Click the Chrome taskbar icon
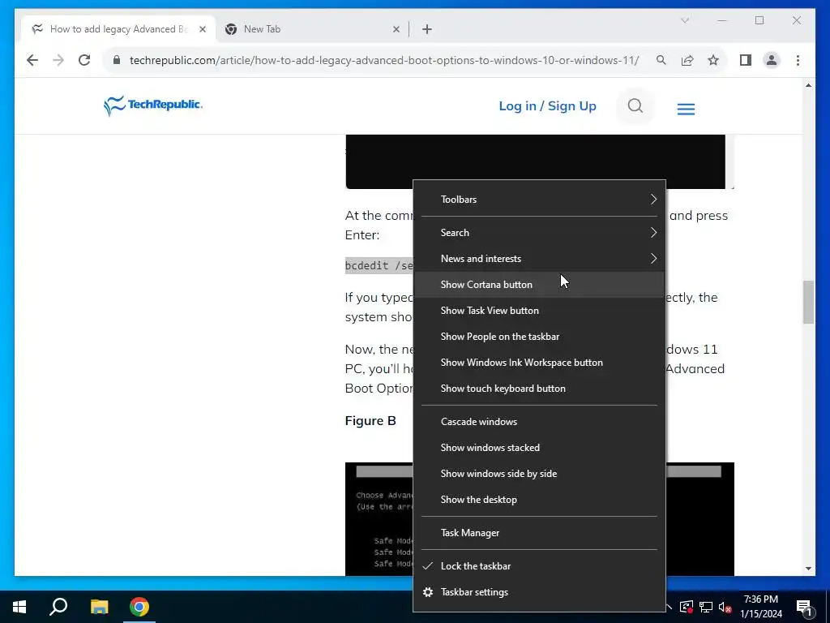 pyautogui.click(x=139, y=607)
